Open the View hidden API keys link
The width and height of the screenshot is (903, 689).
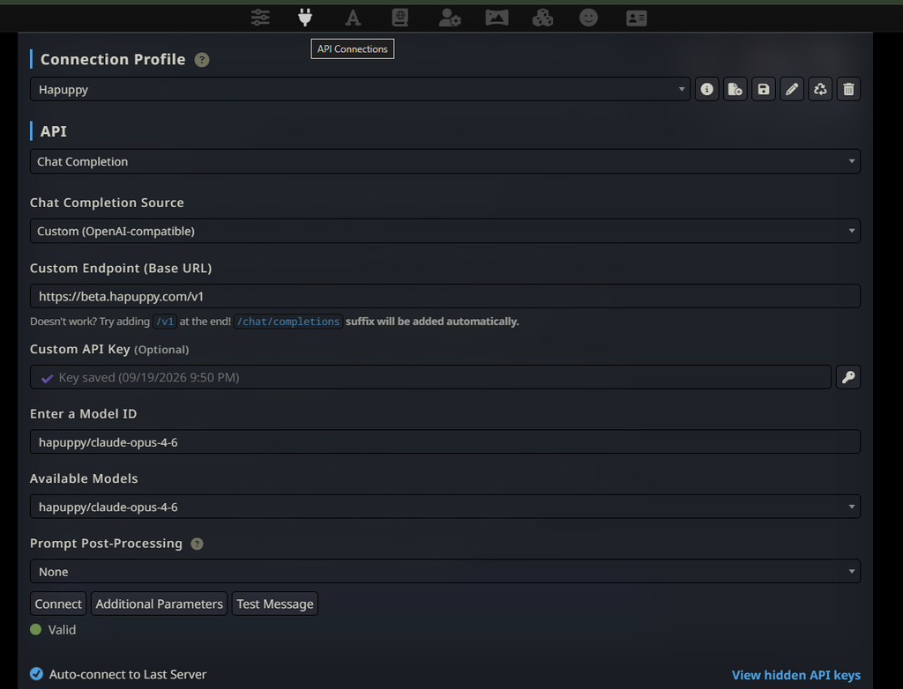[x=796, y=675]
